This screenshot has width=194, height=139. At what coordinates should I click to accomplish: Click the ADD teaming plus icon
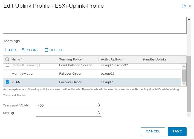click(x=5, y=50)
